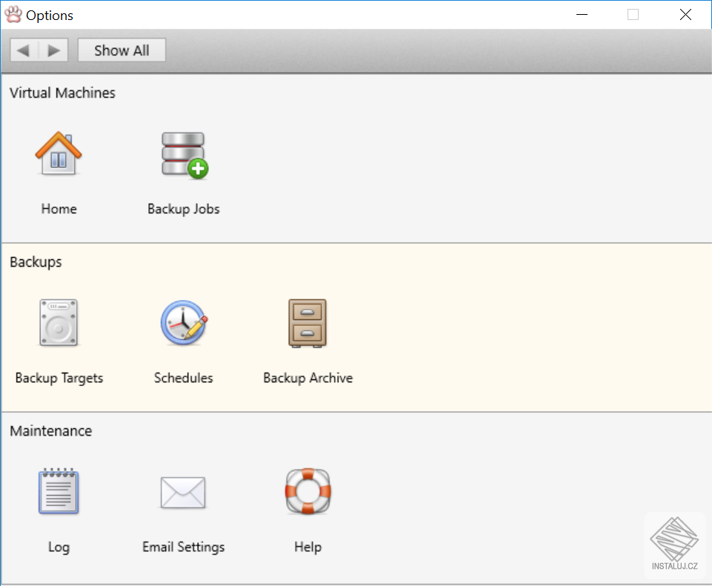Go forward with the right arrow button
Screen dimensions: 712x586
click(x=53, y=50)
